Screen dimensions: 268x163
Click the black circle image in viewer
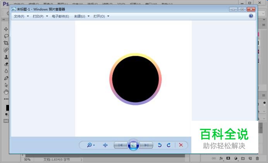(136, 79)
